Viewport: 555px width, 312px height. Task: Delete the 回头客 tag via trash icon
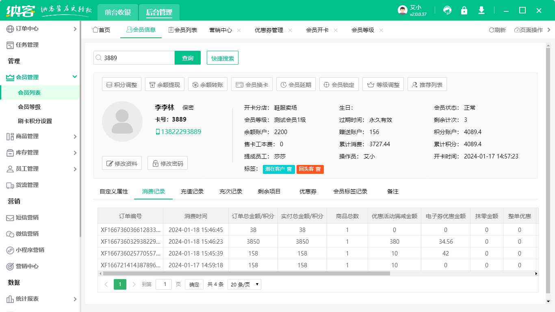coord(318,169)
